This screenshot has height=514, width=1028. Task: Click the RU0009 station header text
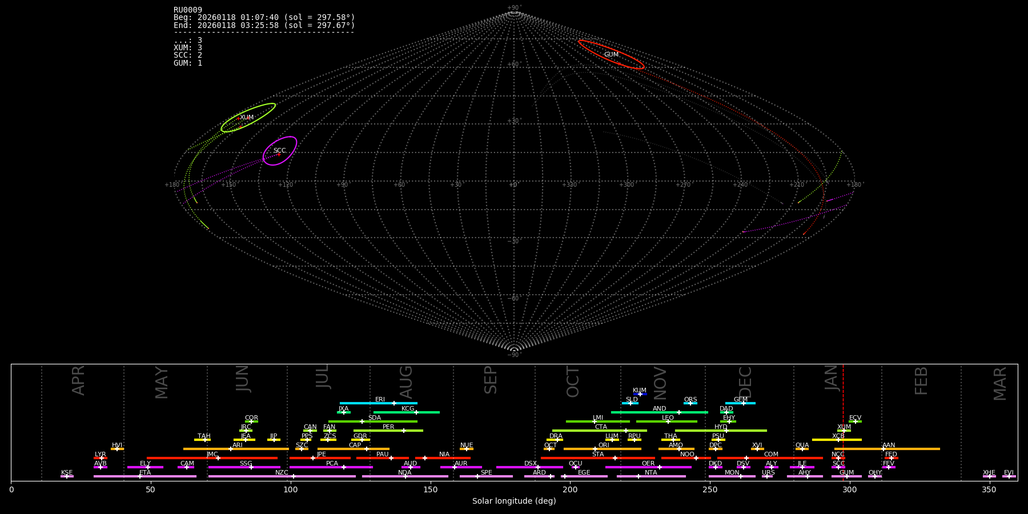[188, 10]
